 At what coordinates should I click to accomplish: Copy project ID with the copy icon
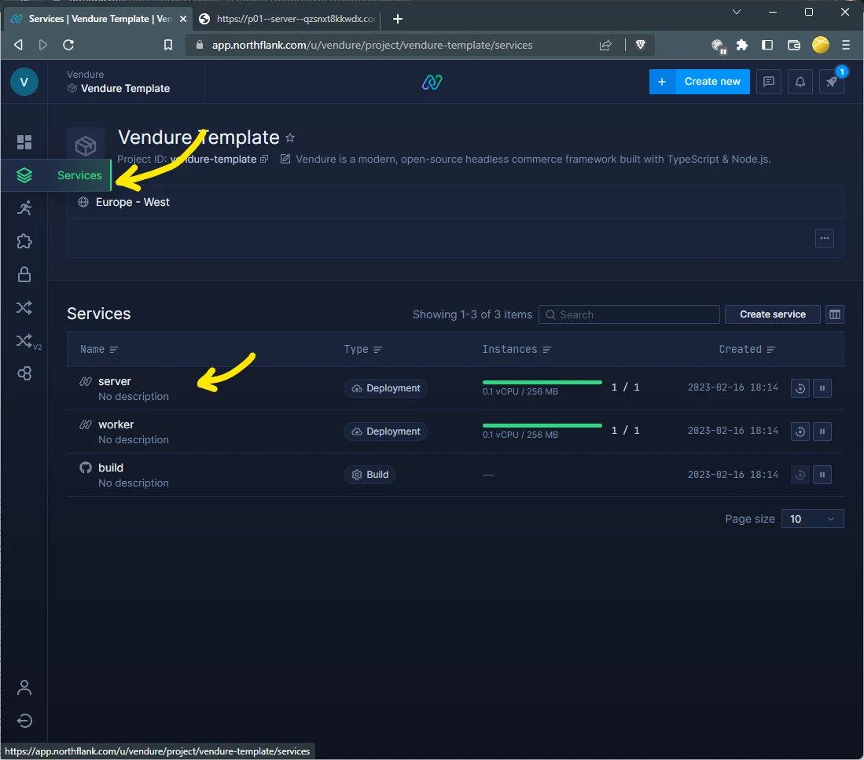(264, 160)
